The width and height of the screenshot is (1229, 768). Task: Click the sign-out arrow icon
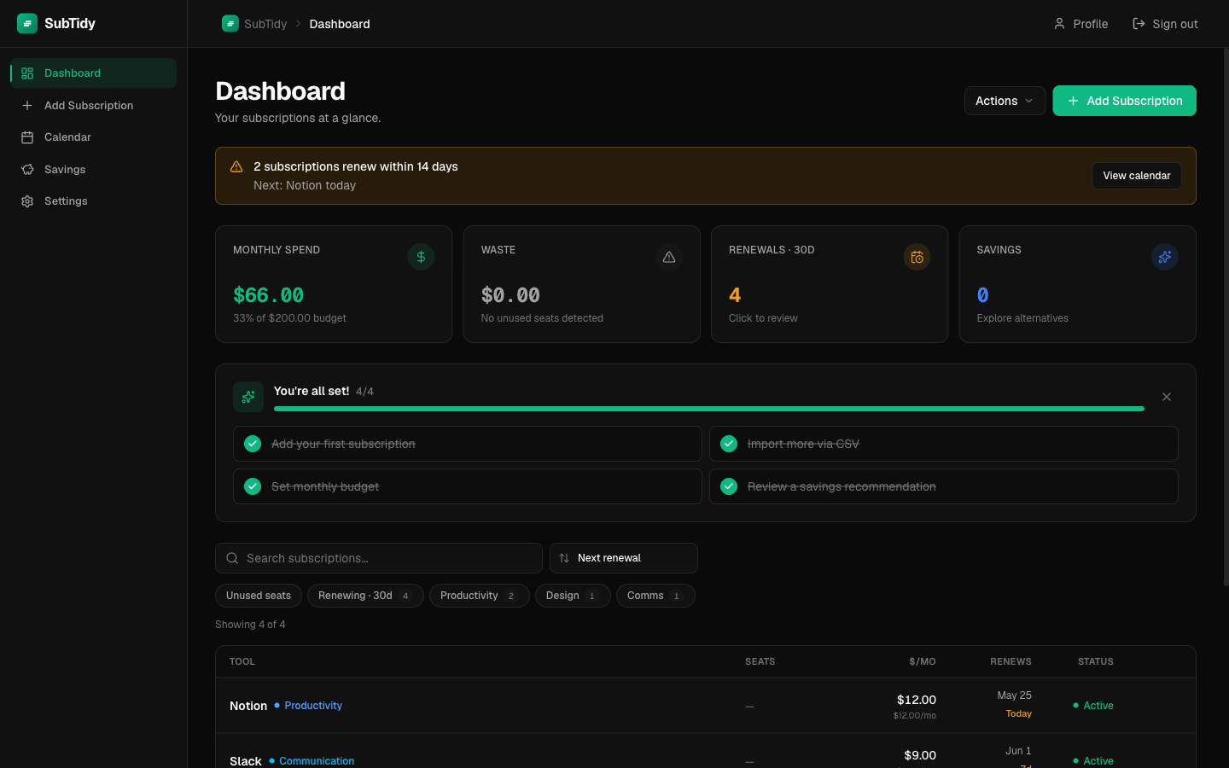pos(1139,24)
